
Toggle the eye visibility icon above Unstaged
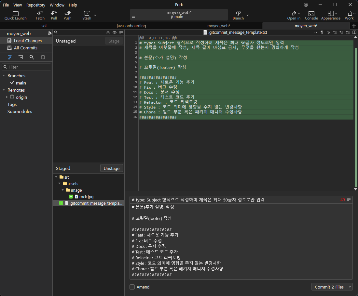(114, 32)
